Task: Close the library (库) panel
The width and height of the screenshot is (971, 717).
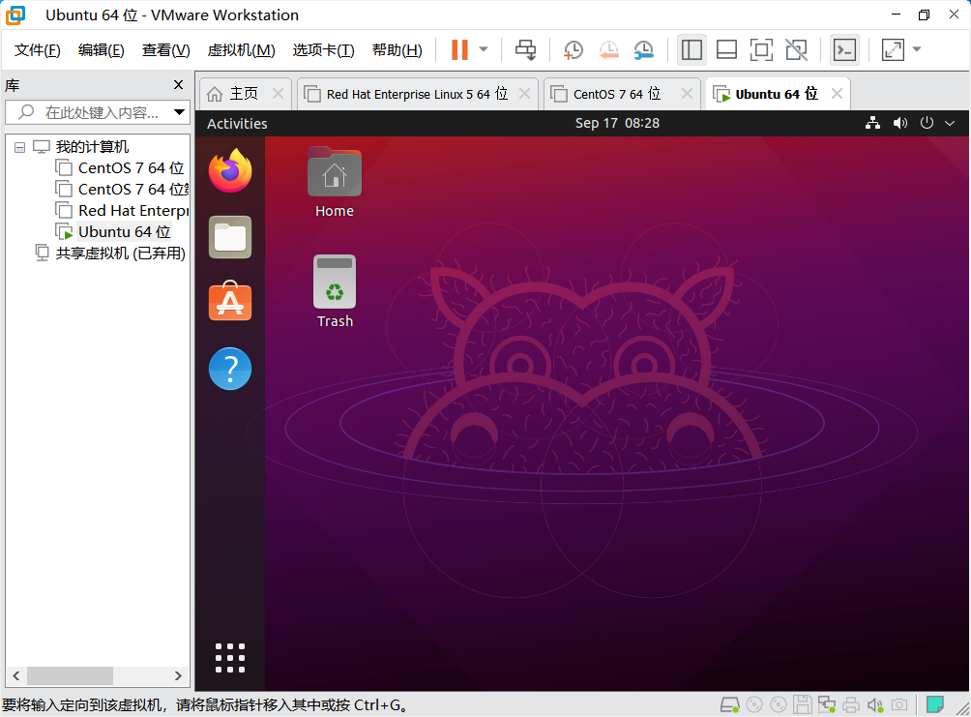Action: (178, 85)
